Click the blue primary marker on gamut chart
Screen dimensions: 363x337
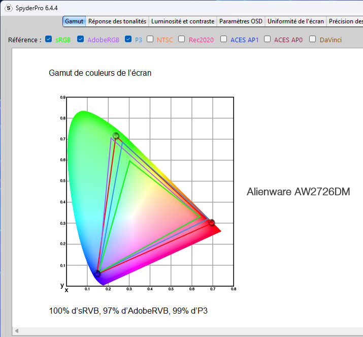click(97, 273)
